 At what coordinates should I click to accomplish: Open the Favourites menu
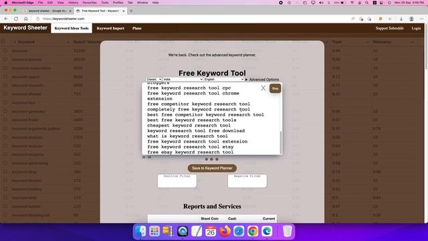coord(90,3)
